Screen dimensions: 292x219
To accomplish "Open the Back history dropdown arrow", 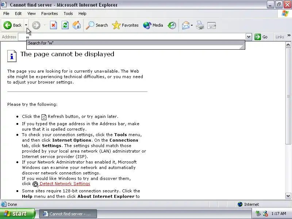I will [x=26, y=25].
